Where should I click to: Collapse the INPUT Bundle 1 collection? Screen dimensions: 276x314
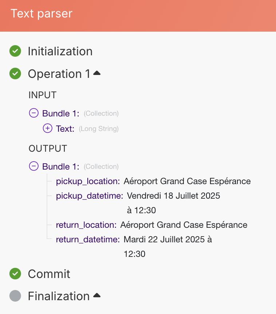coord(33,114)
